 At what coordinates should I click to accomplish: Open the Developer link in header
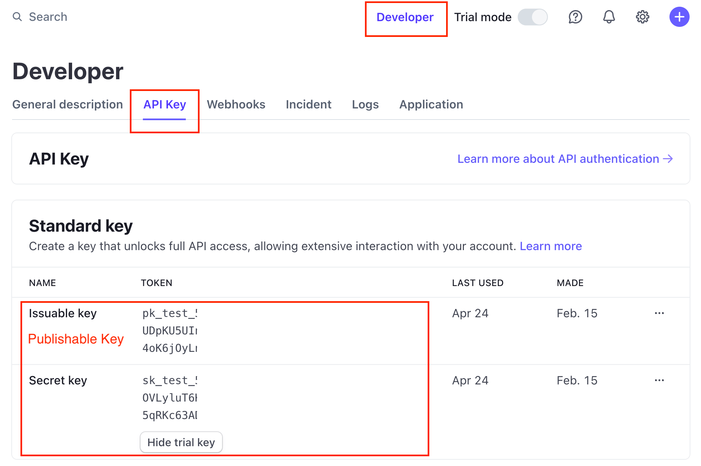point(405,17)
